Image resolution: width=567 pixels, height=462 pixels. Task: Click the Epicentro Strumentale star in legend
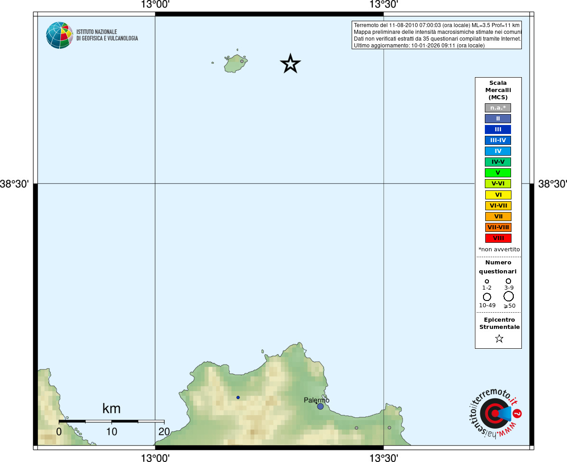499,338
